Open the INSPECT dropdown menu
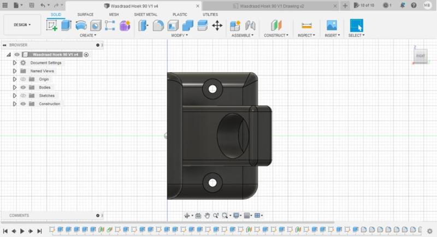This screenshot has width=437, height=237. 306,35
